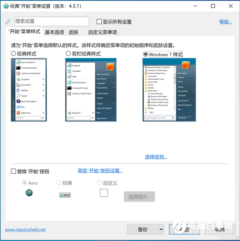
Task: Click the 选择皮肤... link
Action: pyautogui.click(x=156, y=157)
